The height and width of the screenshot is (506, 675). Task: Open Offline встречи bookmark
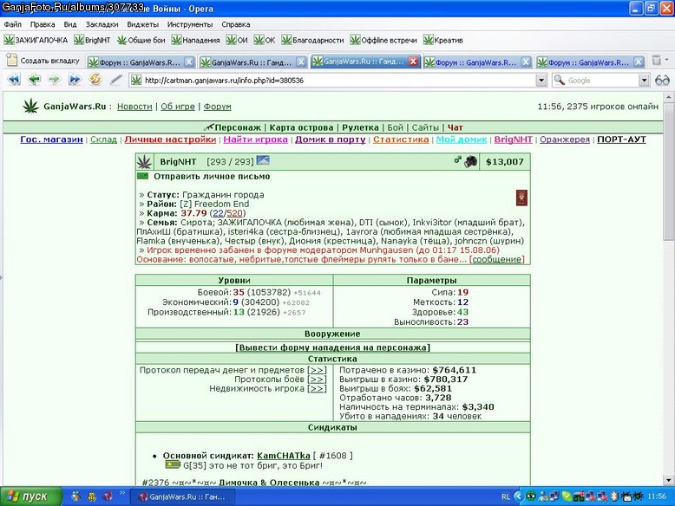pyautogui.click(x=383, y=40)
